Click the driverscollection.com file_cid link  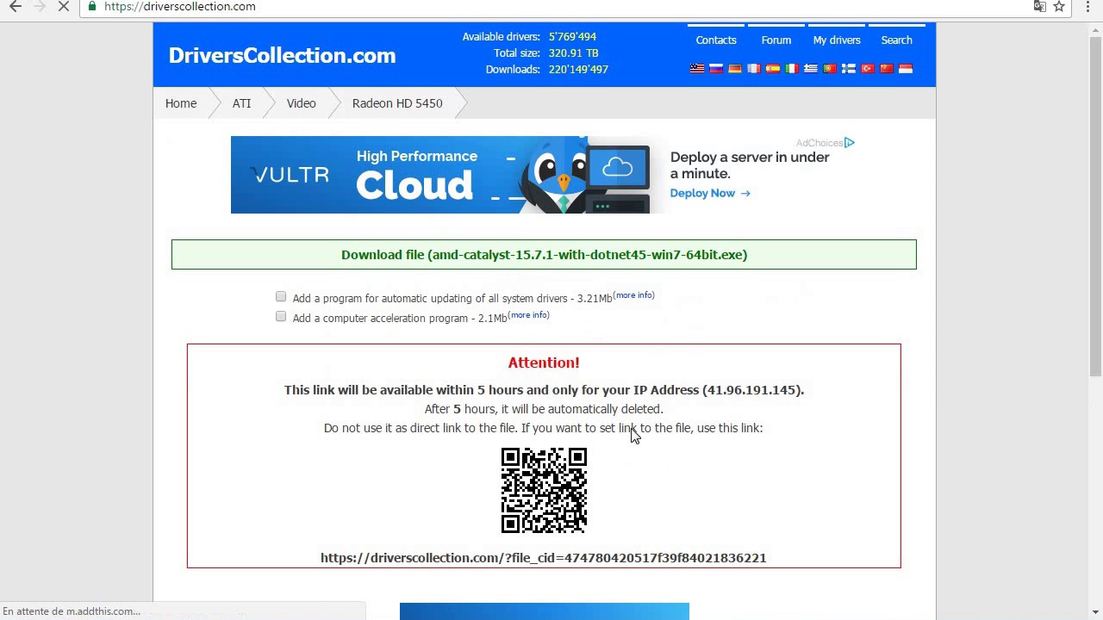[544, 558]
